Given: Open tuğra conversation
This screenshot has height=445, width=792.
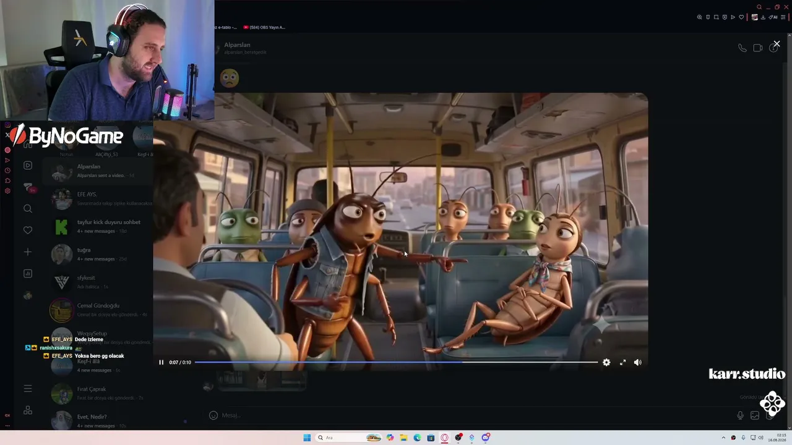Looking at the screenshot, I should coord(98,254).
